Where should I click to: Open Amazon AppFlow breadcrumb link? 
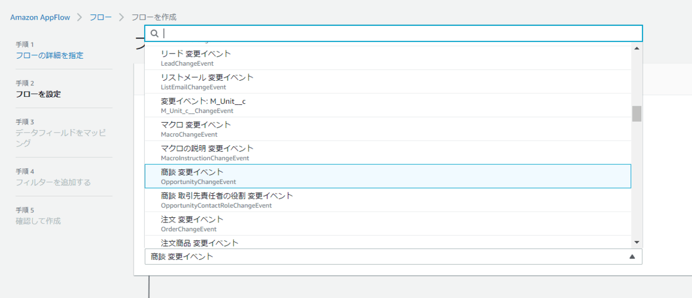click(x=40, y=17)
